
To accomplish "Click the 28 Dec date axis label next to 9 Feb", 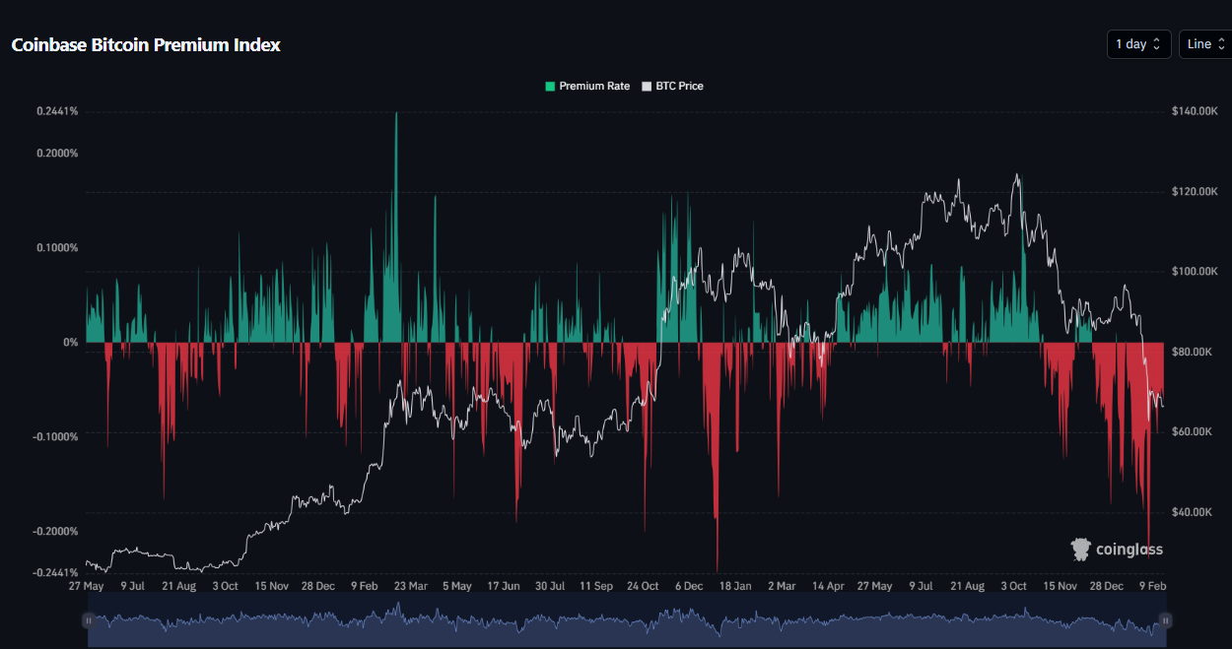I will click(x=317, y=586).
